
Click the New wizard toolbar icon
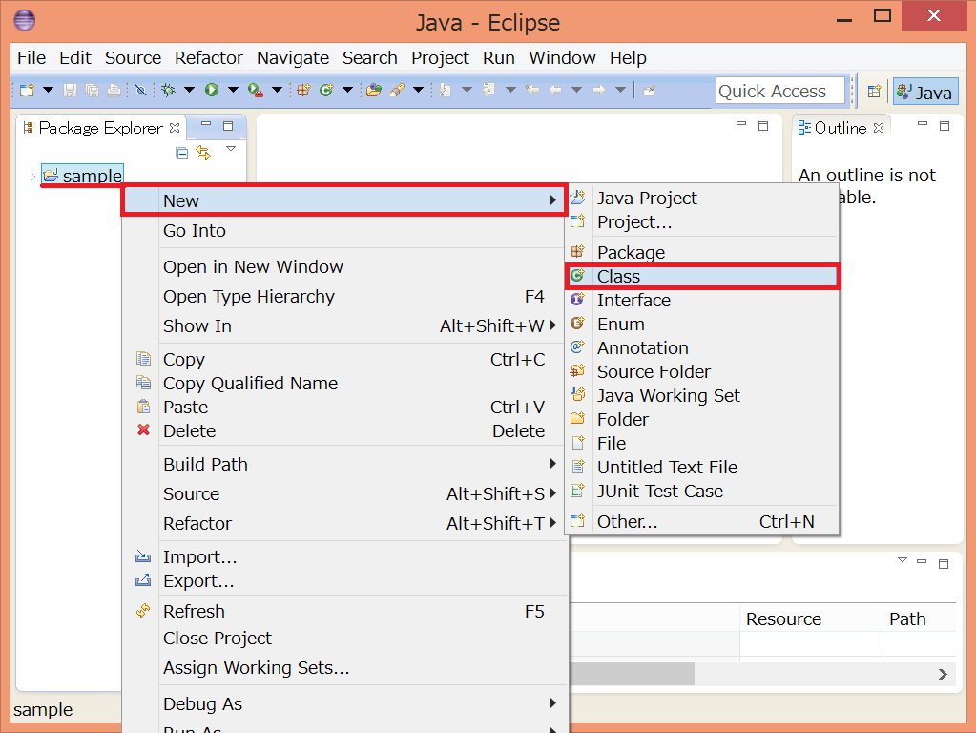pyautogui.click(x=27, y=91)
